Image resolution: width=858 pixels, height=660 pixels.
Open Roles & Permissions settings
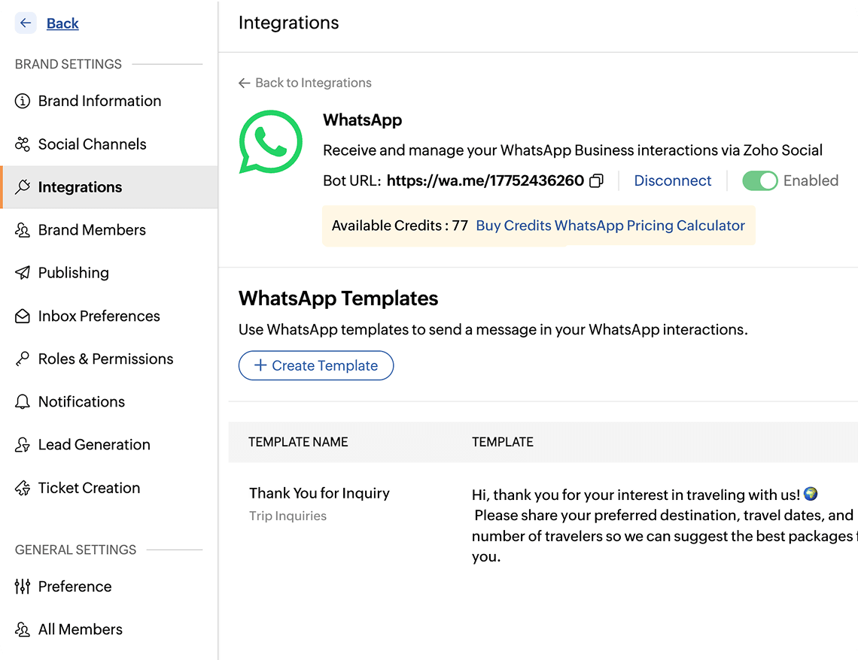click(x=105, y=359)
